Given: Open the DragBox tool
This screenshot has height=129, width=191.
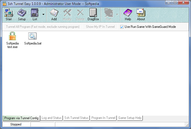Looking at the screenshot, I should [93, 14].
